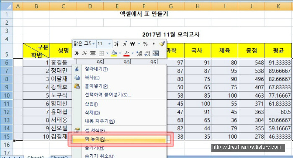Select the 구분/학번 diagonal header cell

[x=36, y=51]
